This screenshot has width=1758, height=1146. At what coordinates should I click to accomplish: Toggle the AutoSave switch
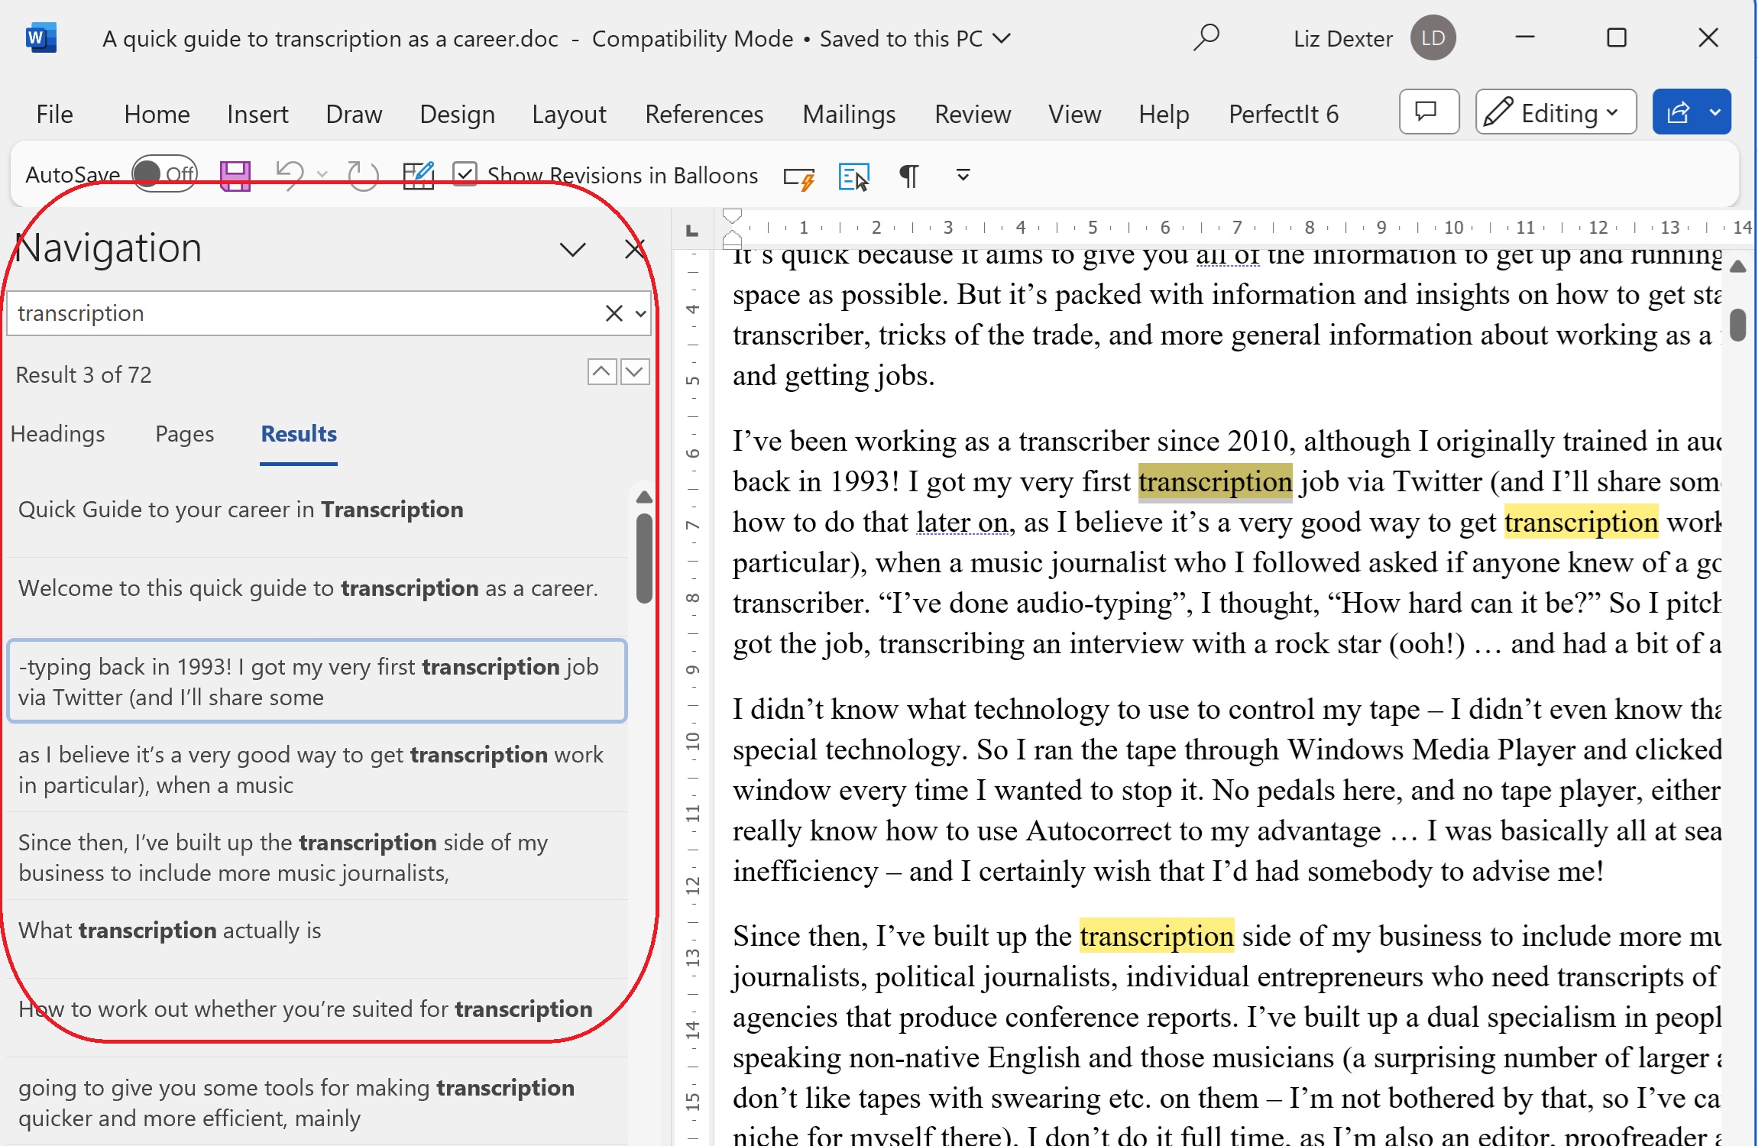pos(165,174)
